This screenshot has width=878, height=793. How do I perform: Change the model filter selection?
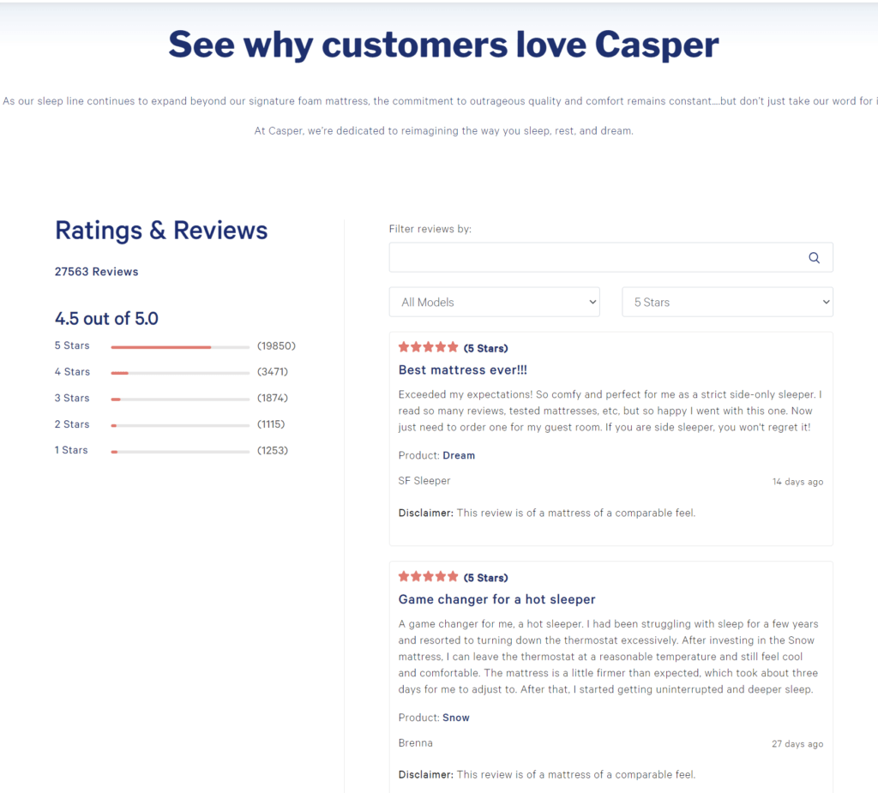tap(494, 302)
